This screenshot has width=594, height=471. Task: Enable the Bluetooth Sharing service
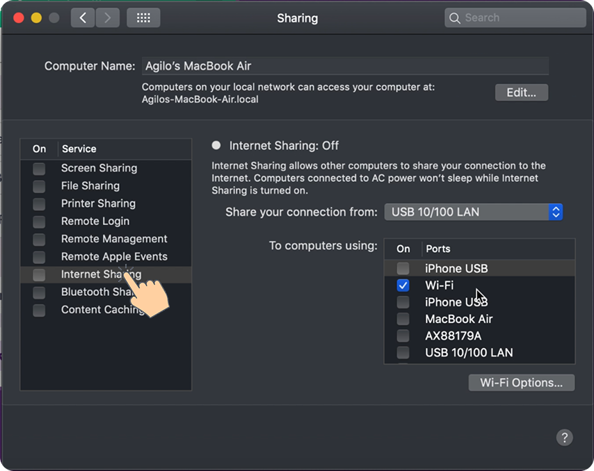39,292
